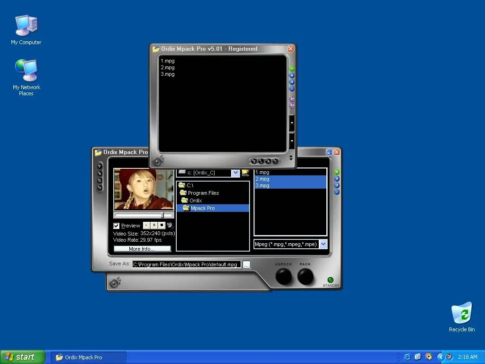Click the 'L' round button in playlist window
This screenshot has width=485, height=364.
tap(261, 161)
